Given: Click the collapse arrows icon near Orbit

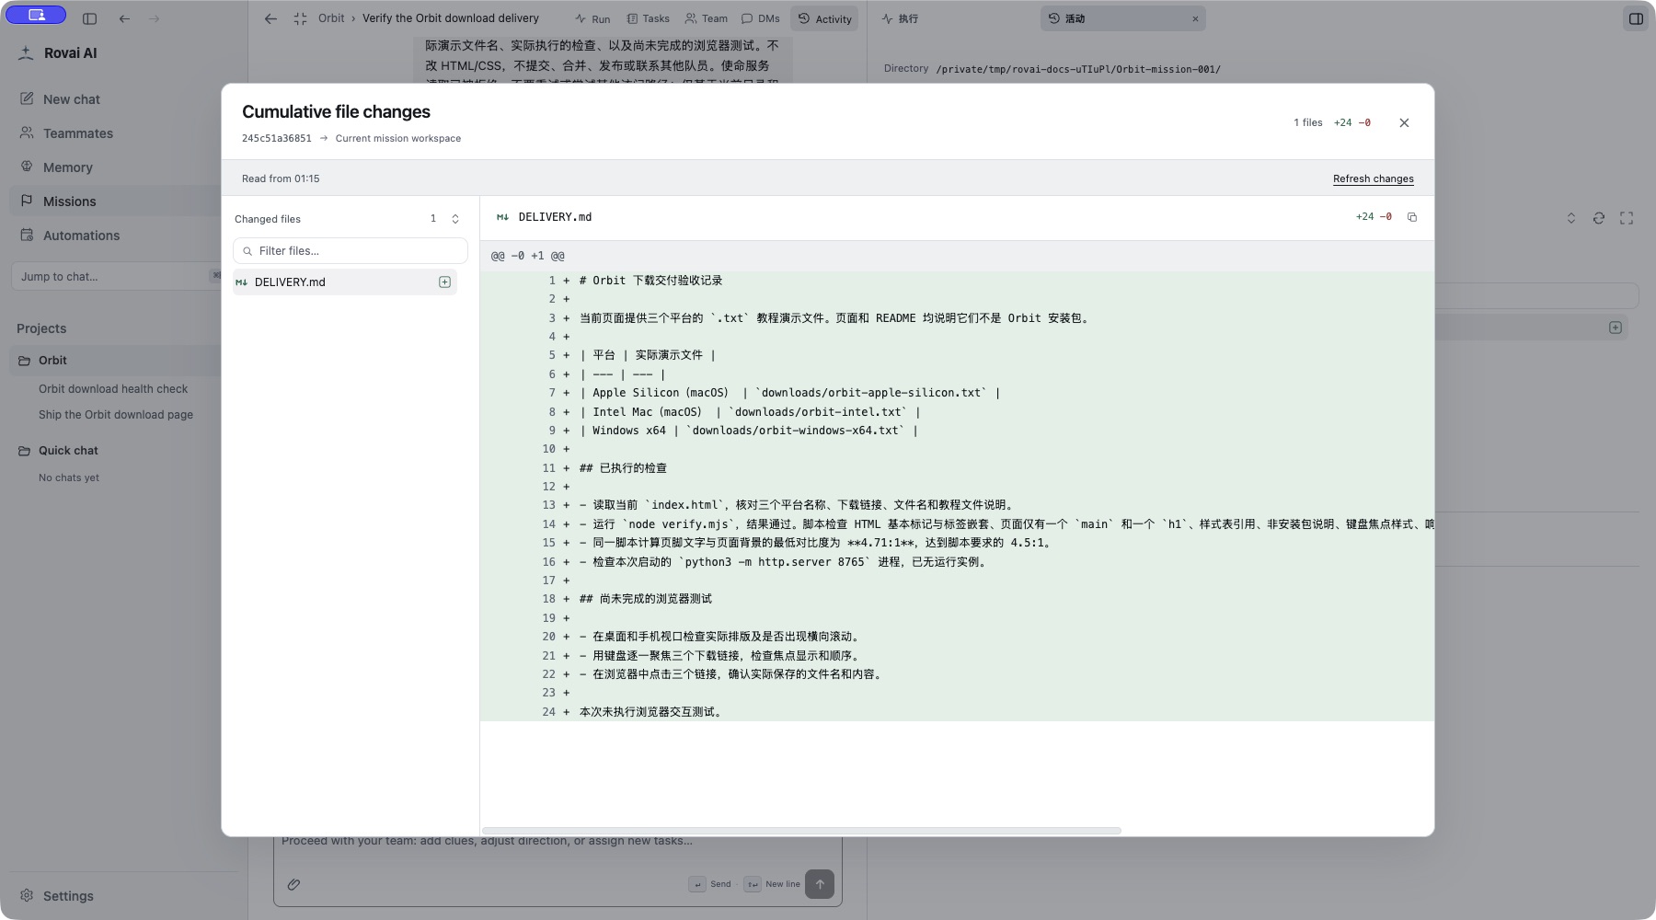Looking at the screenshot, I should (x=300, y=18).
